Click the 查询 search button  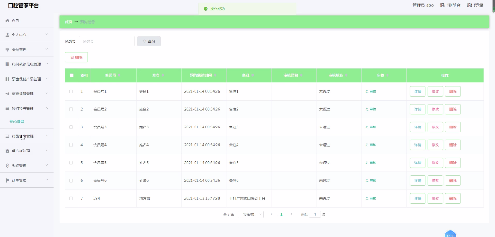(149, 41)
